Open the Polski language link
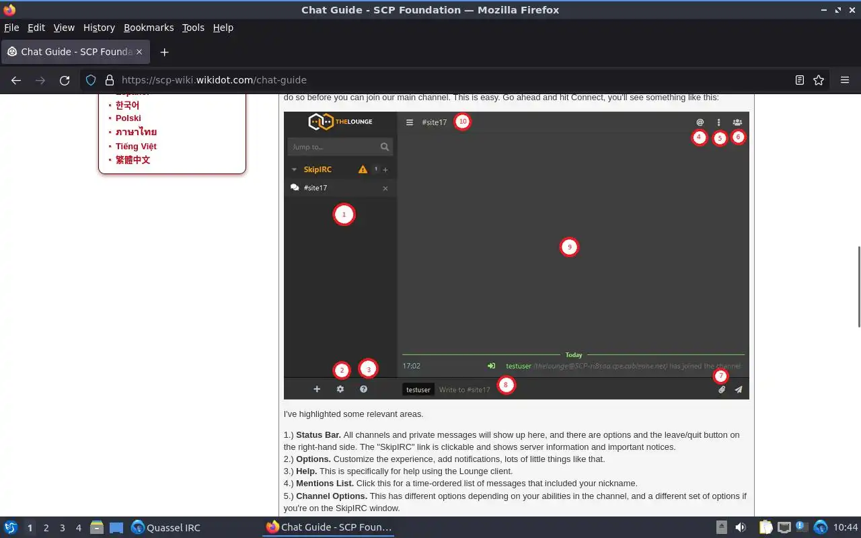861x538 pixels. point(128,118)
